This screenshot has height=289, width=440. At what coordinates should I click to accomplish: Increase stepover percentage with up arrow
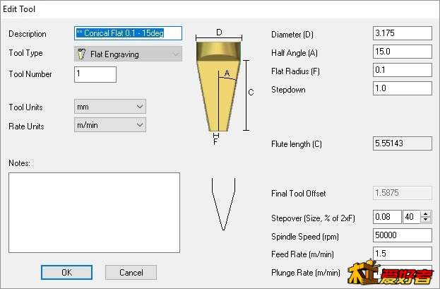click(425, 214)
